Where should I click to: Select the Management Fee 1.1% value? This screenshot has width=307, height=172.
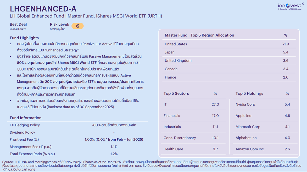click(114, 147)
